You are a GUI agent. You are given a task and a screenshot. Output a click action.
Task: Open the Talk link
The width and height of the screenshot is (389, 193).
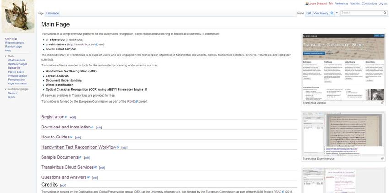pyautogui.click(x=330, y=4)
